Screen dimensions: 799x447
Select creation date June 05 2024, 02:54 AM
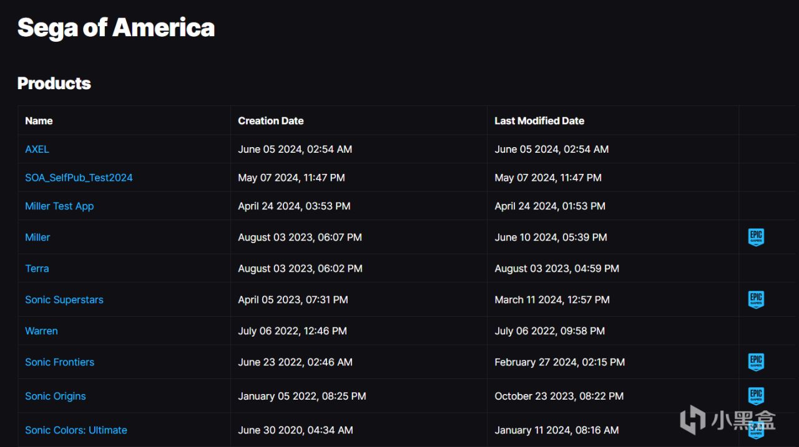[x=295, y=149]
